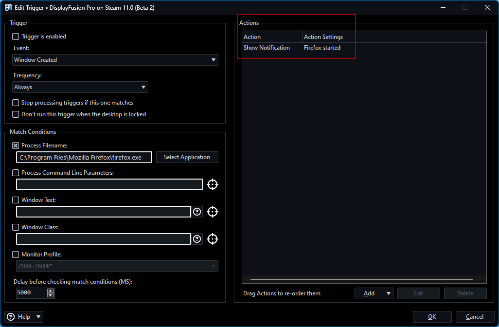This screenshot has height=327, width=499.
Task: Expand the Frequency dropdown set to Always
Action: [x=80, y=87]
